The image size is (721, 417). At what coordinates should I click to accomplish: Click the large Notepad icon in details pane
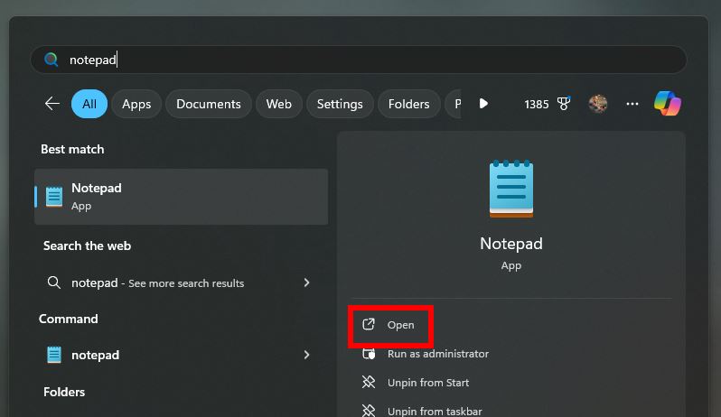[x=511, y=189]
